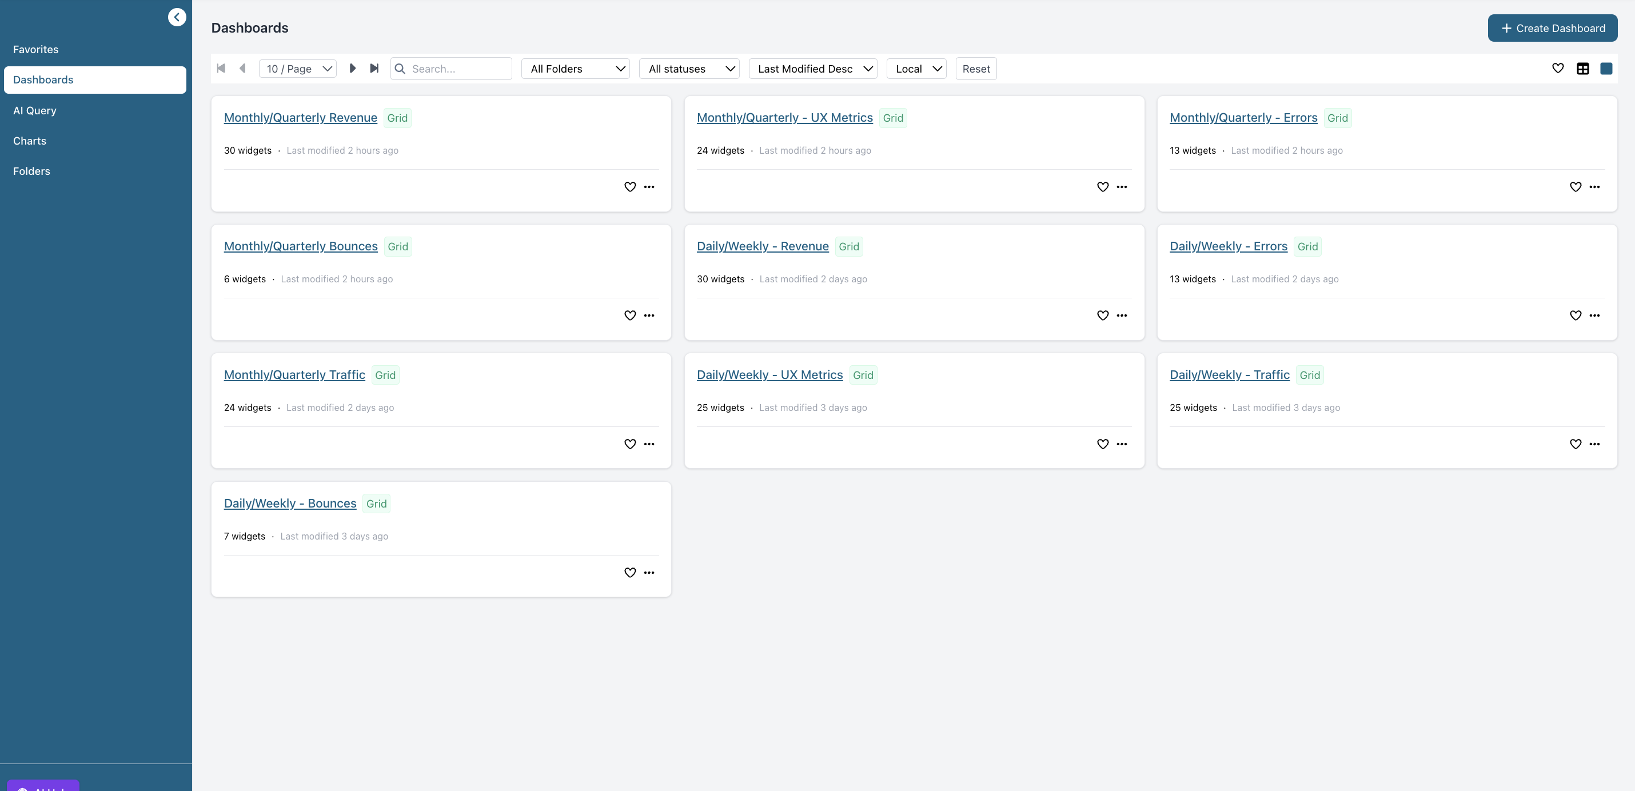The image size is (1635, 791).
Task: Open the Daily/Weekly - Revenue link
Action: pos(763,246)
